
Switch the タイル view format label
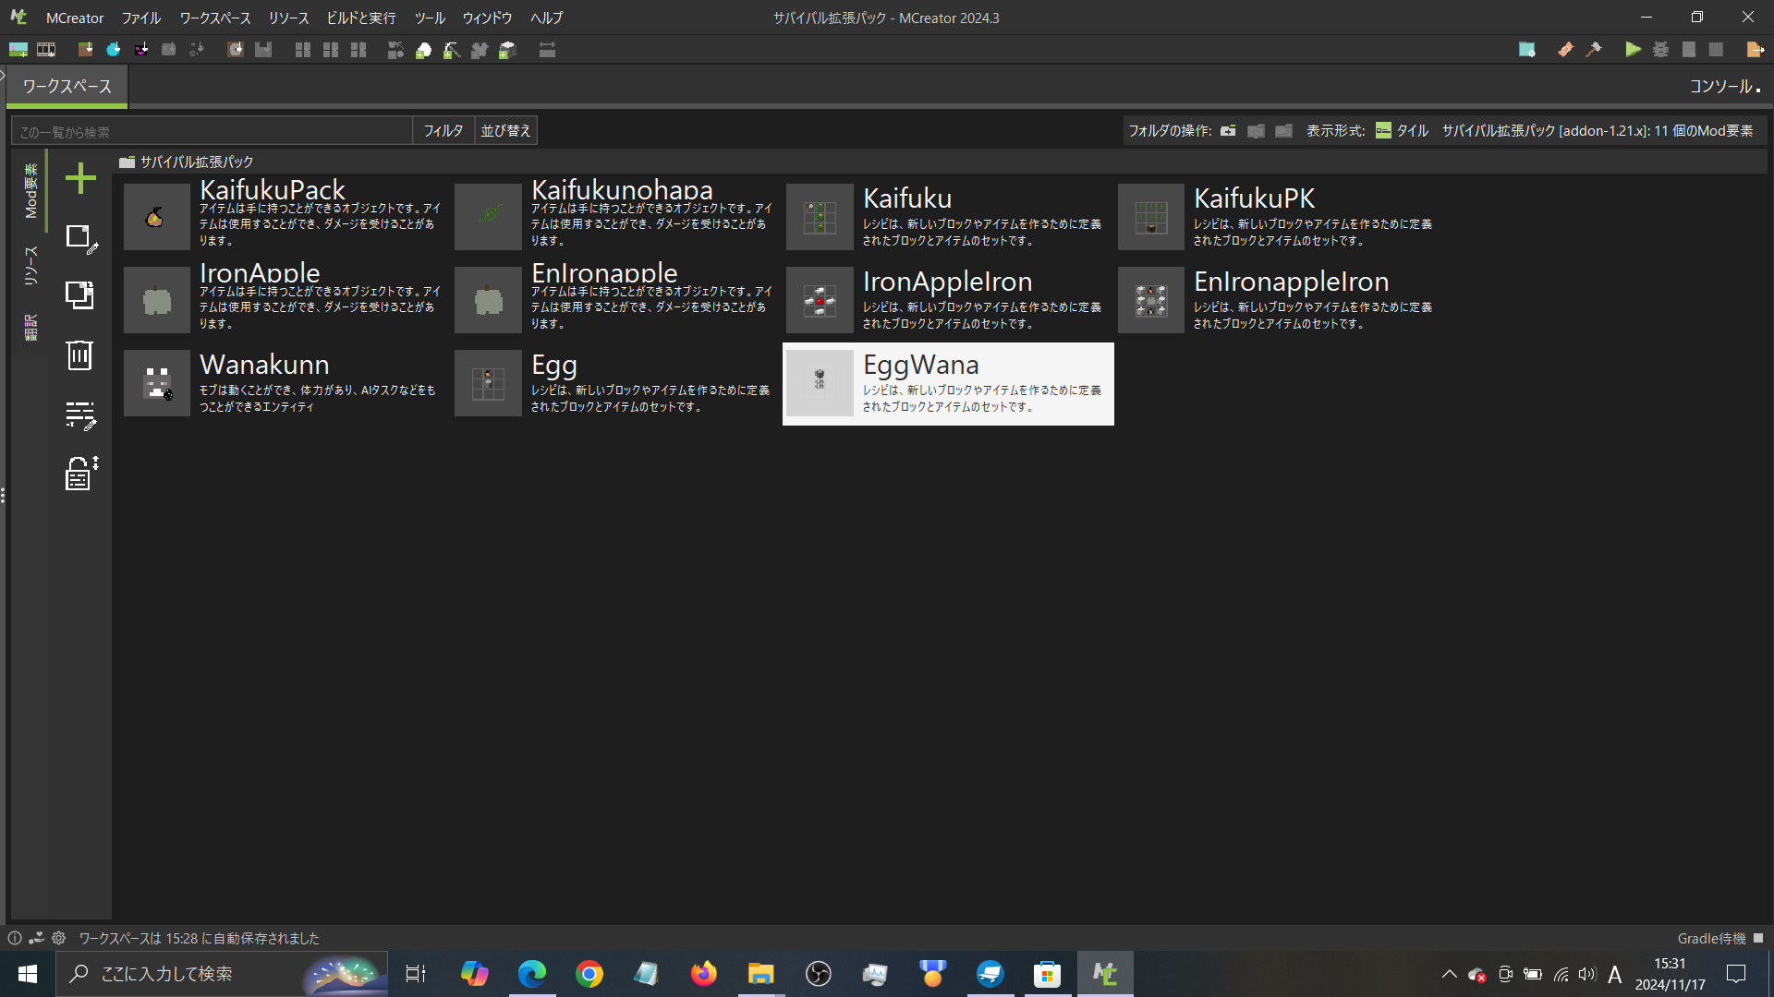1412,131
